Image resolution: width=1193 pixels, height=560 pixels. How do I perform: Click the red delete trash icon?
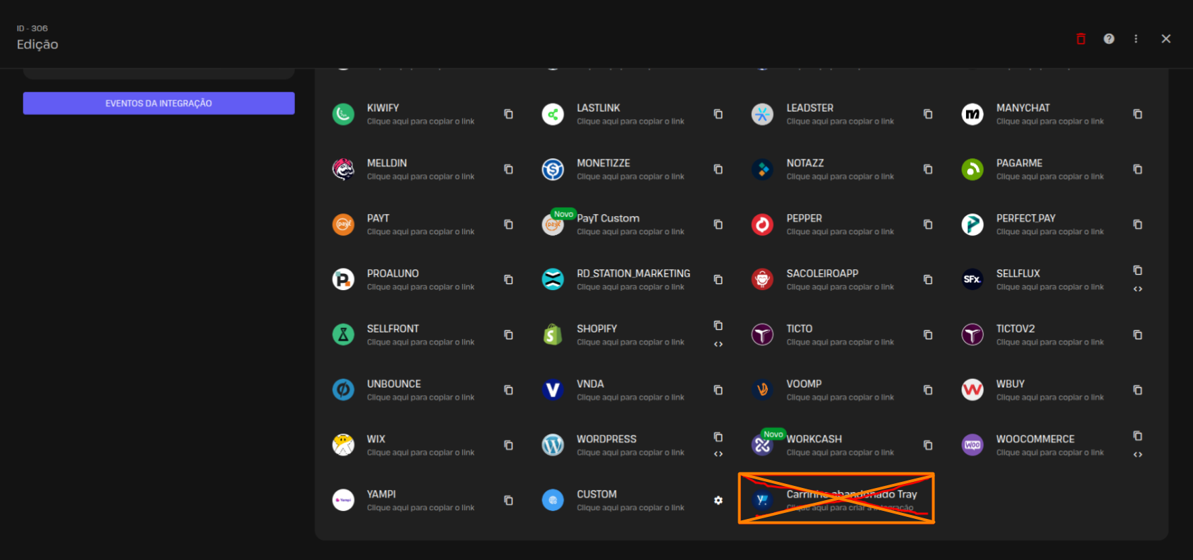point(1081,39)
